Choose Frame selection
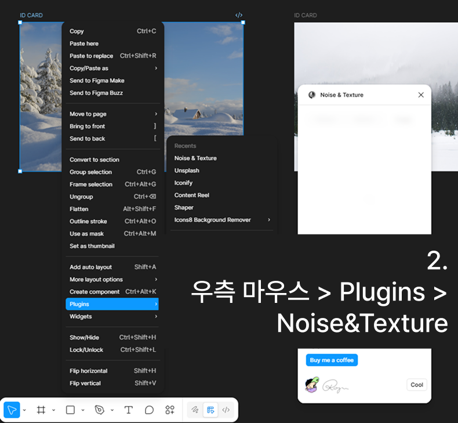Image resolution: width=458 pixels, height=423 pixels. (112, 184)
